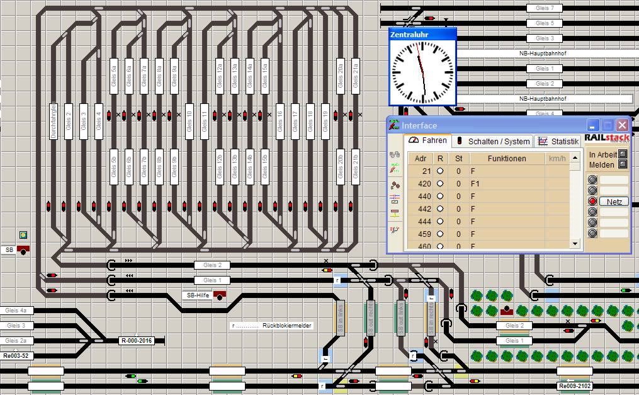Toggle the R radio button for address 21
Viewport: 639px width, 395px height.
pyautogui.click(x=440, y=171)
